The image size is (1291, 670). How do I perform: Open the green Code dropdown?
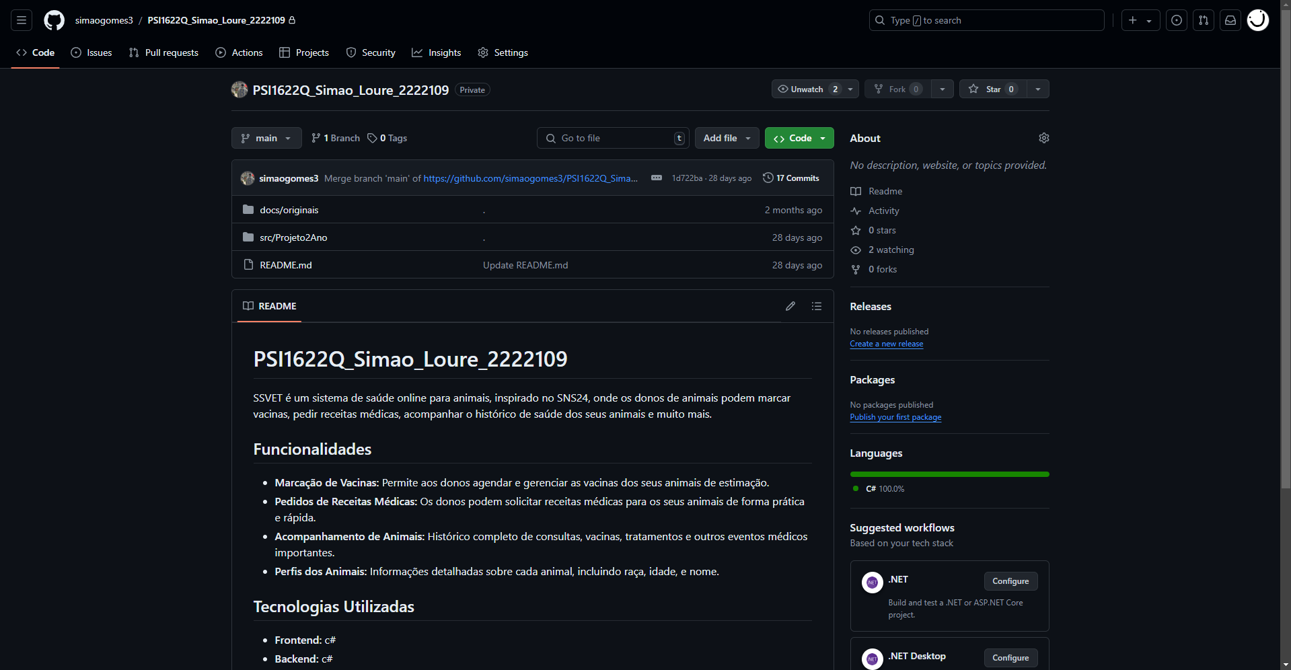point(799,138)
